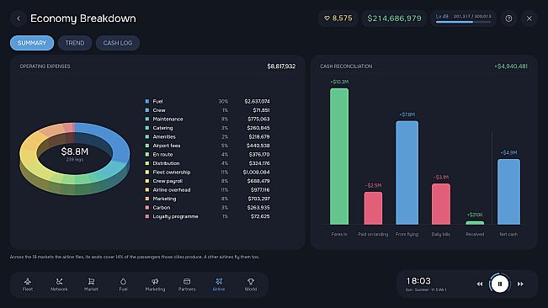Click the Fleet ownership legend row label

[x=172, y=173]
